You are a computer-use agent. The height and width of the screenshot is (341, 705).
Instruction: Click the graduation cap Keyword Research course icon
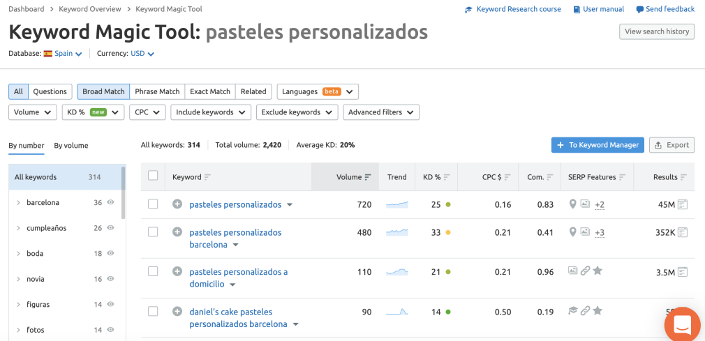tap(468, 10)
